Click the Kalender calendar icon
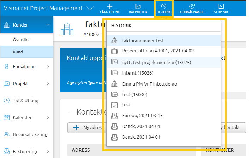 7,117
